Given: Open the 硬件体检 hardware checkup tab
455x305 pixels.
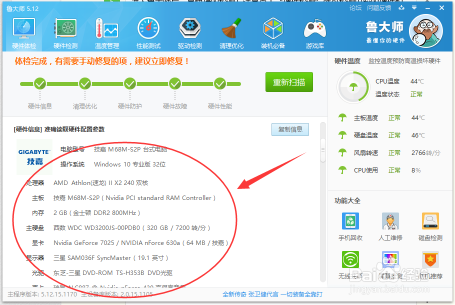Looking at the screenshot, I should coord(24,33).
